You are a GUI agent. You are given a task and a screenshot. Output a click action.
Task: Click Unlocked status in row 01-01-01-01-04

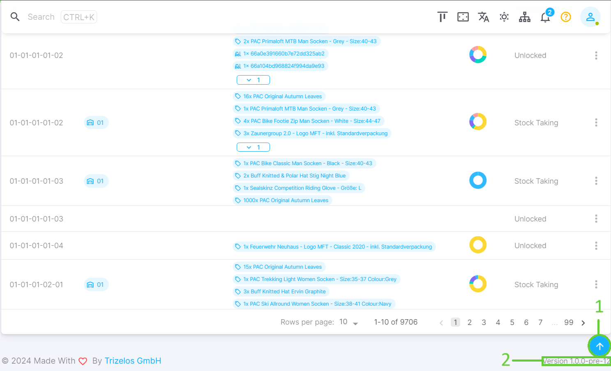click(x=530, y=246)
